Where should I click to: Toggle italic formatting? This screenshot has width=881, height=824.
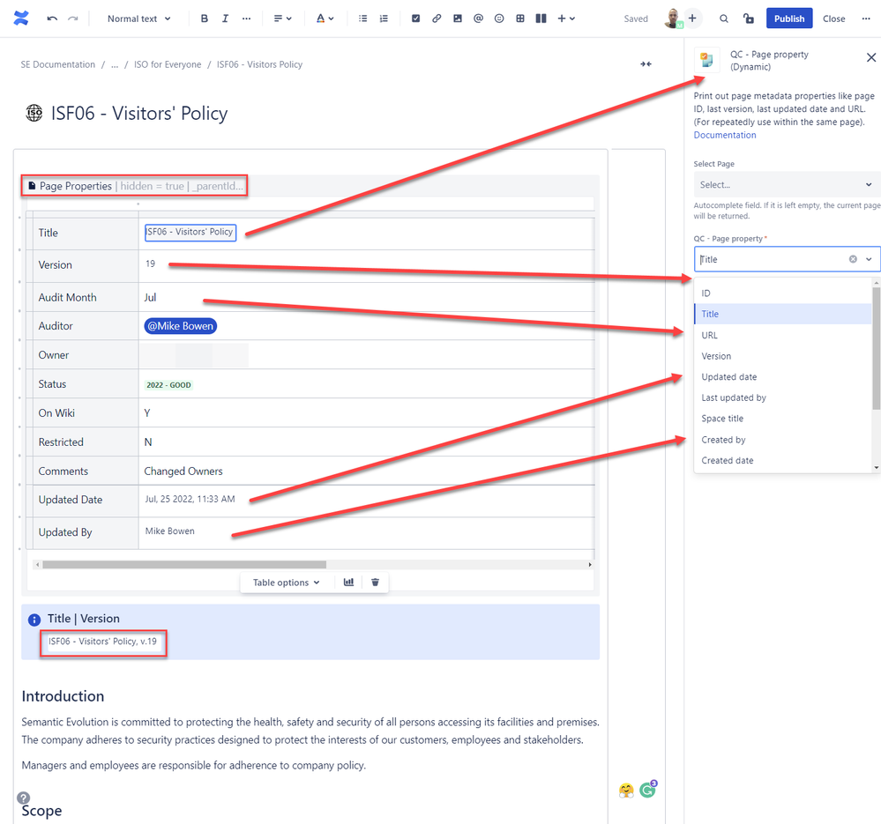click(x=225, y=19)
